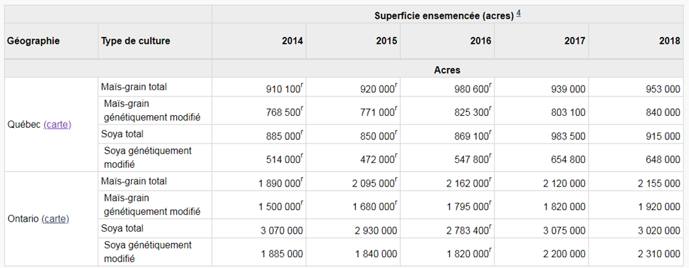Click the Géographie column header
This screenshot has height=268, width=689.
(34, 41)
